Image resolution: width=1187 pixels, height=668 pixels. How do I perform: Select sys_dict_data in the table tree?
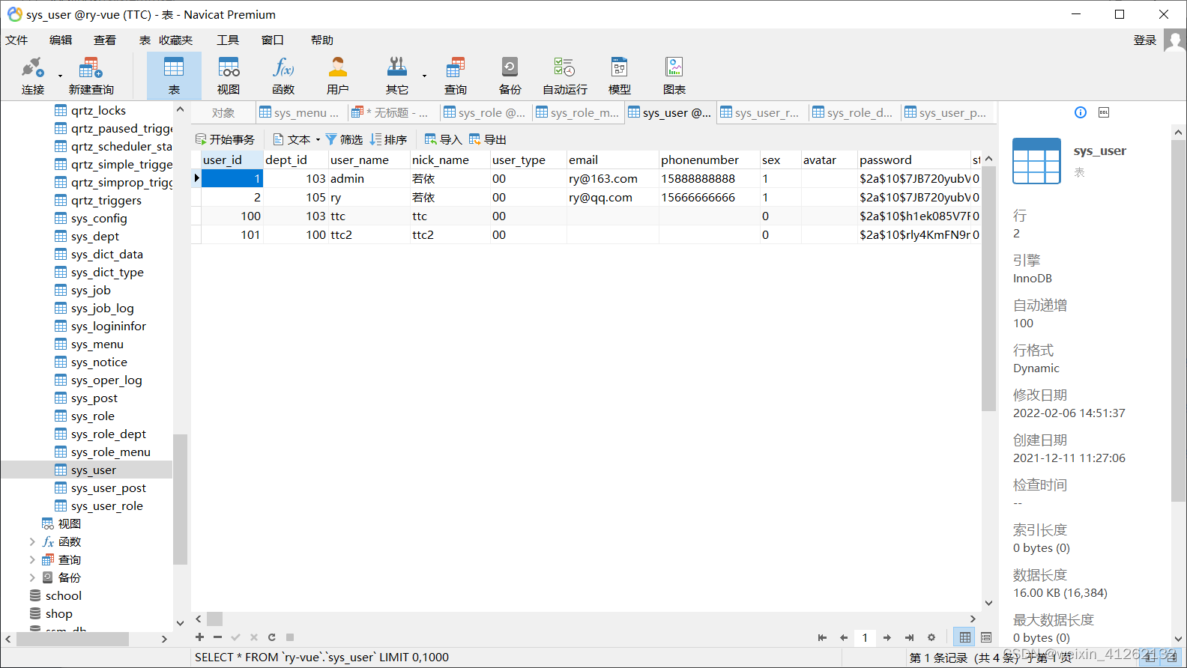click(107, 255)
